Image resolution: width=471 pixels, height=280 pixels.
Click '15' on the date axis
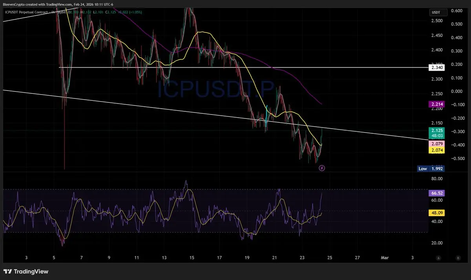coord(192,258)
